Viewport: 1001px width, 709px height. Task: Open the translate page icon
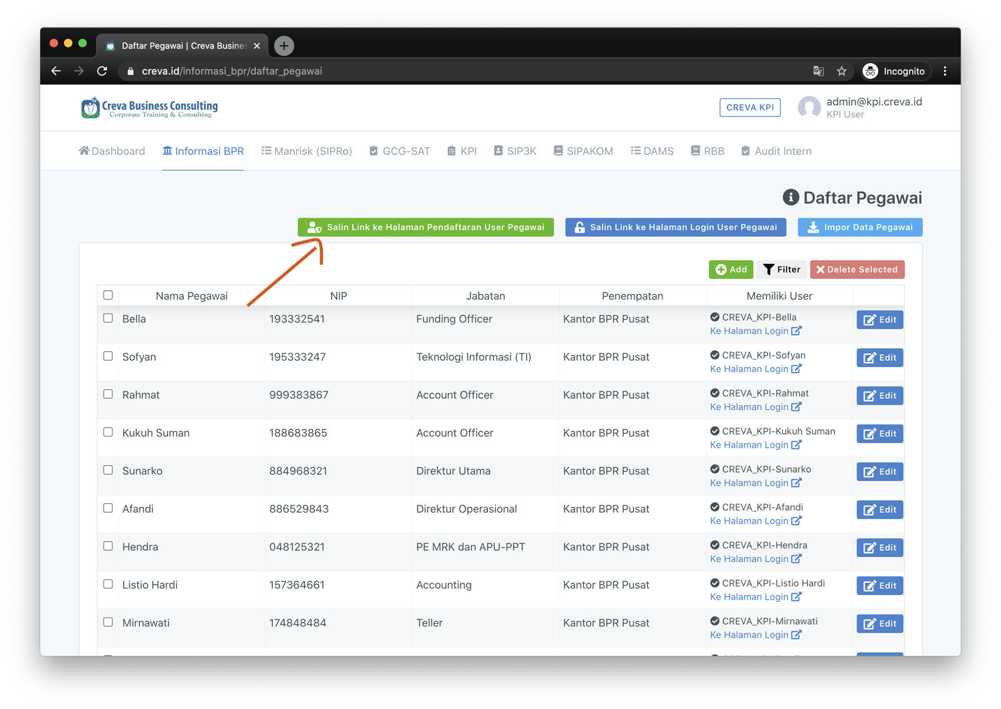818,71
